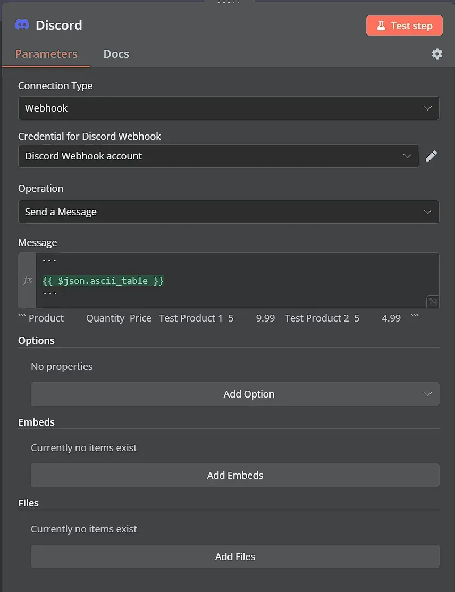Click the Options section heading
The width and height of the screenshot is (455, 592).
coord(36,341)
